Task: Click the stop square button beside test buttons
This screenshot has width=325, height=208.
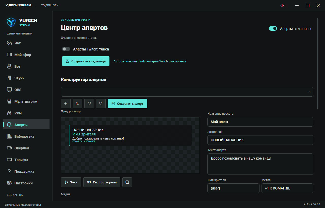Action: point(127,182)
